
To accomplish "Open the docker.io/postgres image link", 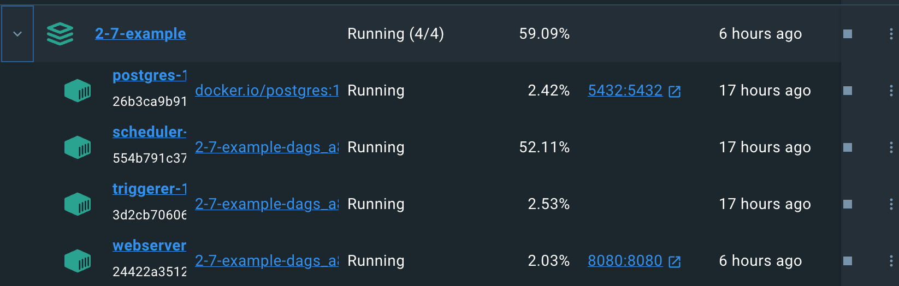I will [267, 91].
